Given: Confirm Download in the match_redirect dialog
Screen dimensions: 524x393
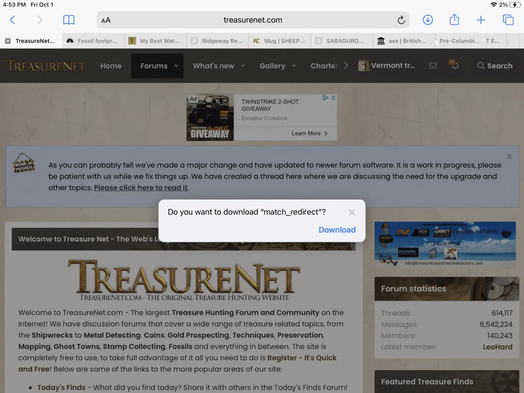Looking at the screenshot, I should click(337, 230).
